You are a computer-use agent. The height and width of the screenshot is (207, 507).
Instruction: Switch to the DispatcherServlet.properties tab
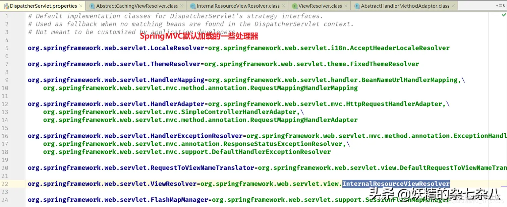43,6
